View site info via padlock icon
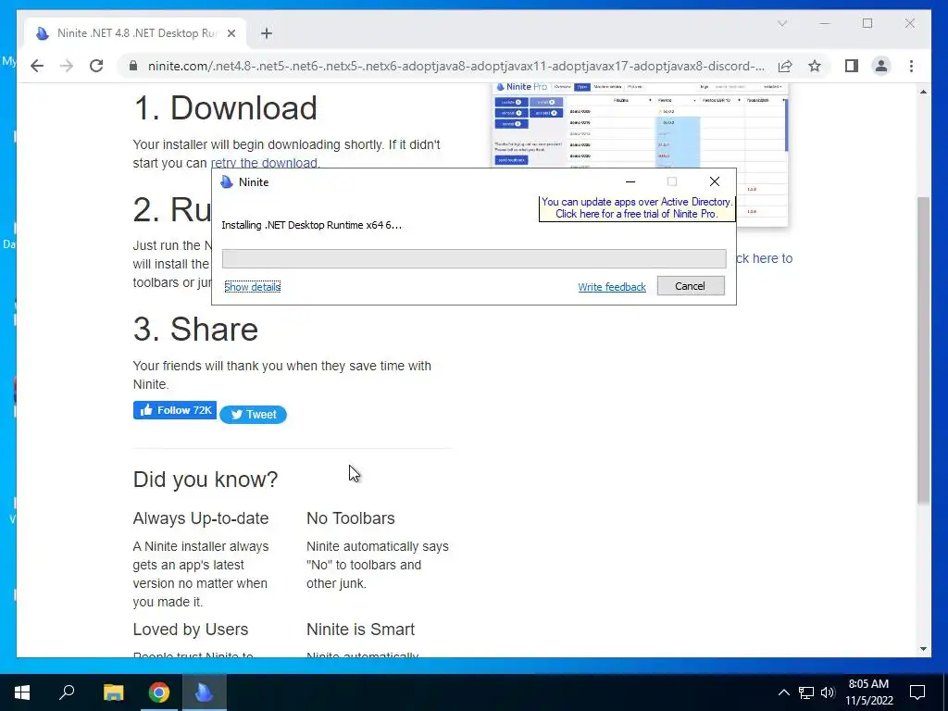The image size is (948, 711). (x=133, y=66)
